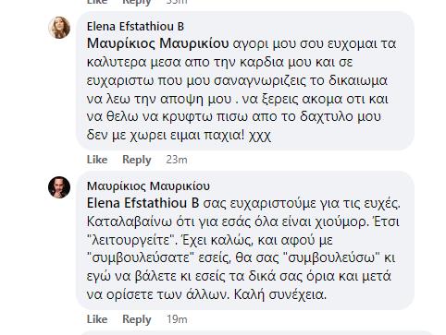Like Μαυρίκιος Μαυρικίου's comment
Screen dimensions: 446x335
click(97, 319)
